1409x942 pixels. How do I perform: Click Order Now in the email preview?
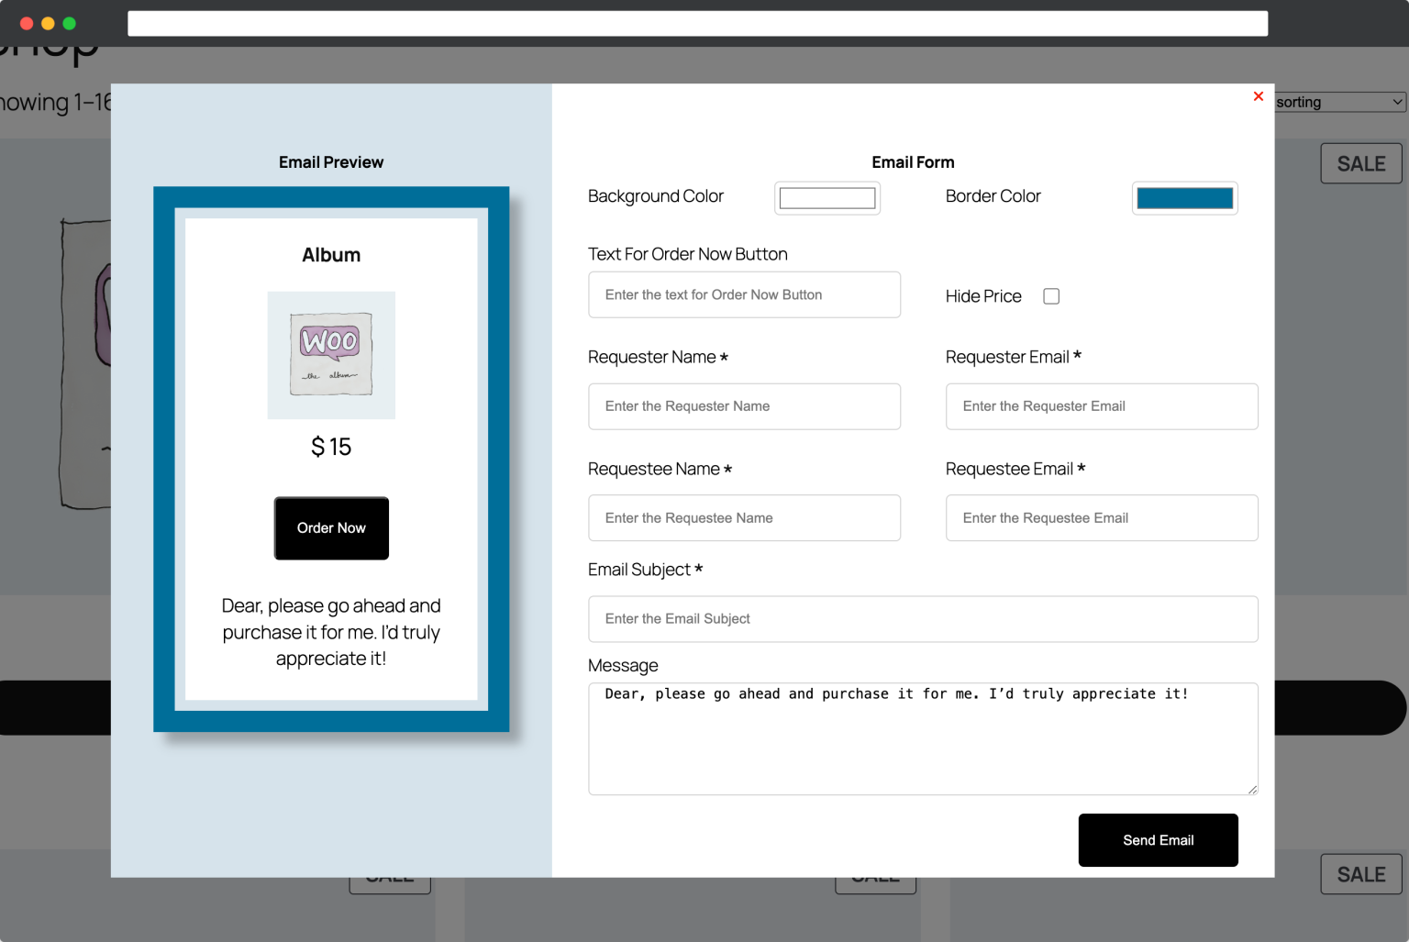click(x=331, y=528)
